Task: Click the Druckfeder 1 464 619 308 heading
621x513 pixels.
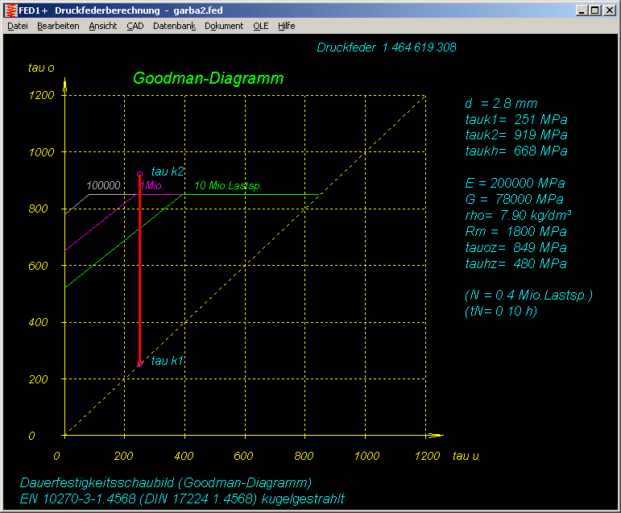Action: point(387,48)
